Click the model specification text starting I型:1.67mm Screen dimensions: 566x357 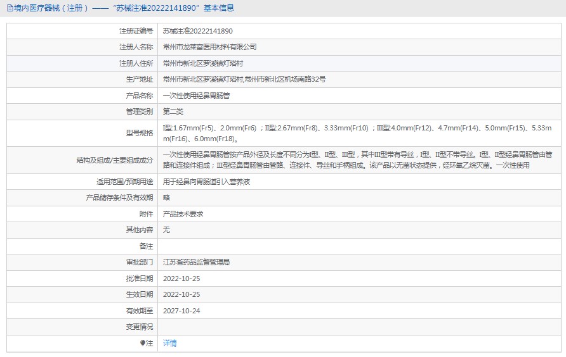[357, 133]
